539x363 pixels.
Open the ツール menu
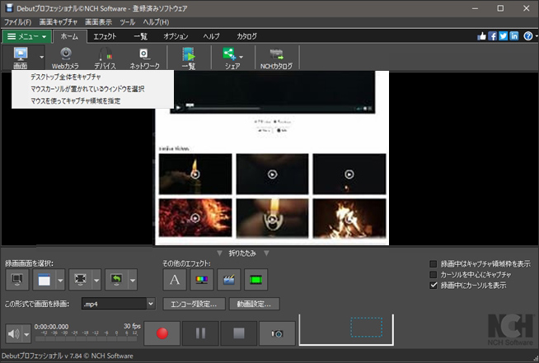coord(127,22)
